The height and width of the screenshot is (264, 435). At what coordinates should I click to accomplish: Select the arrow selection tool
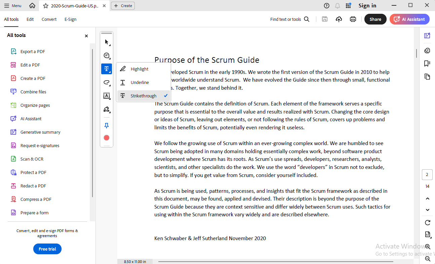pyautogui.click(x=107, y=42)
